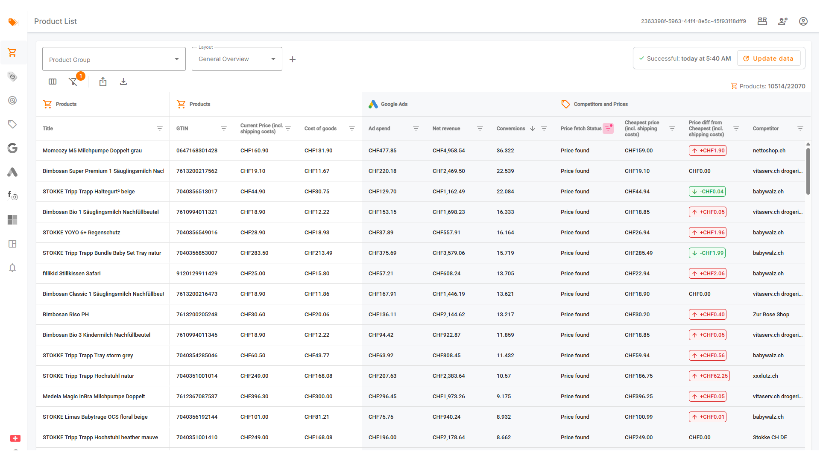Image resolution: width=820 pixels, height=461 pixels.
Task: Click the vertical table scrollbar
Action: point(808,171)
